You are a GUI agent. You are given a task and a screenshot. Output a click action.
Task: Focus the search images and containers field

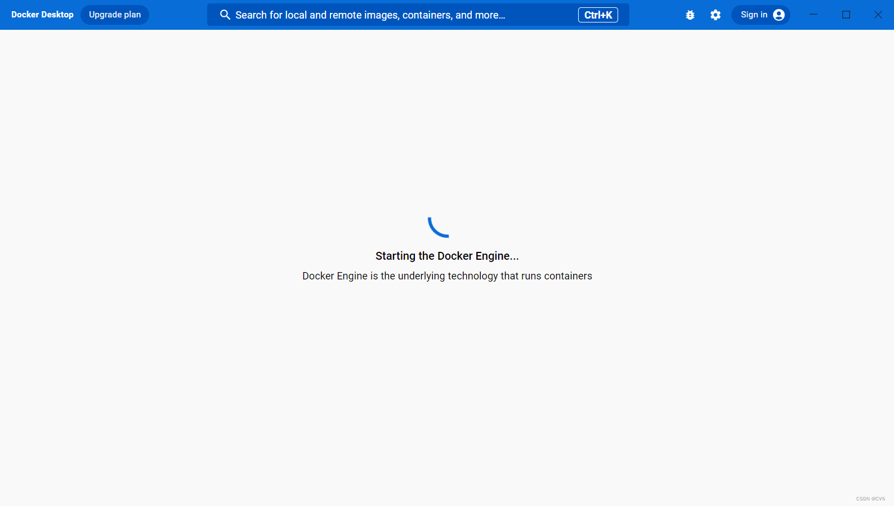418,15
